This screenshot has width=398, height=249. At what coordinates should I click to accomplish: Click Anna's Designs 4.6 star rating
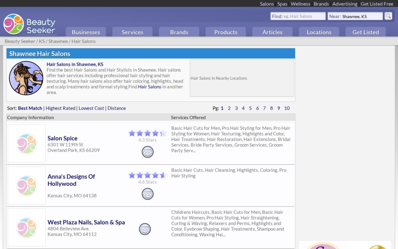pos(148,175)
